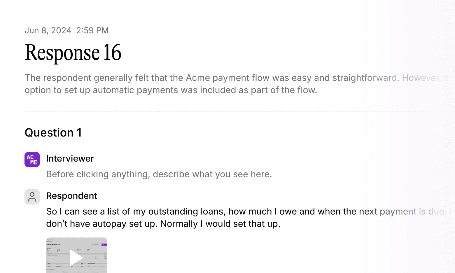Viewport: 455px width, 273px height.
Task: Click the John Doe name in the thumbnail
Action: click(x=50, y=241)
